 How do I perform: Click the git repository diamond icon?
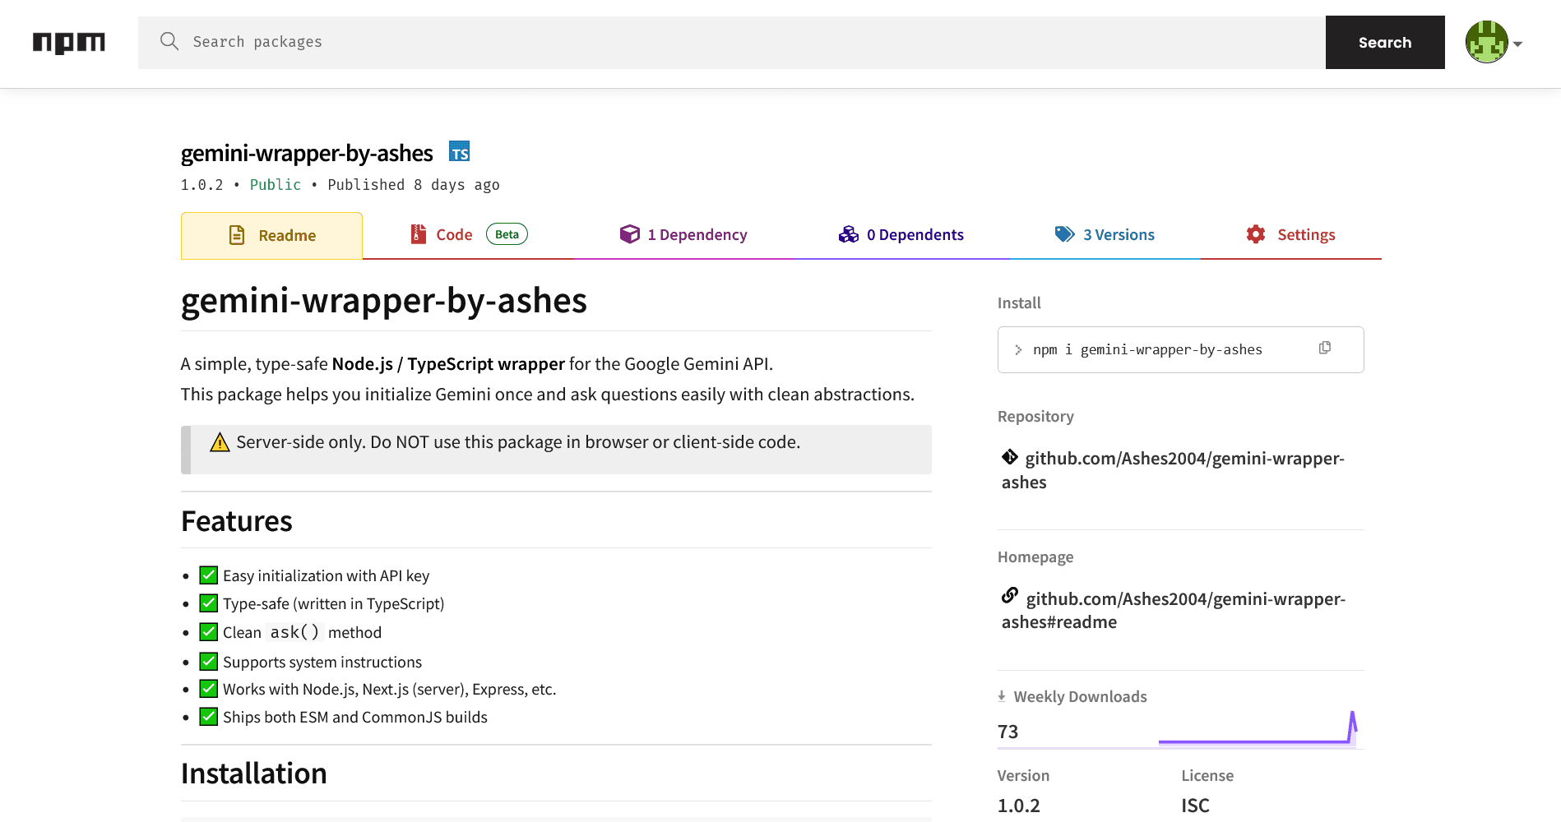(1010, 457)
